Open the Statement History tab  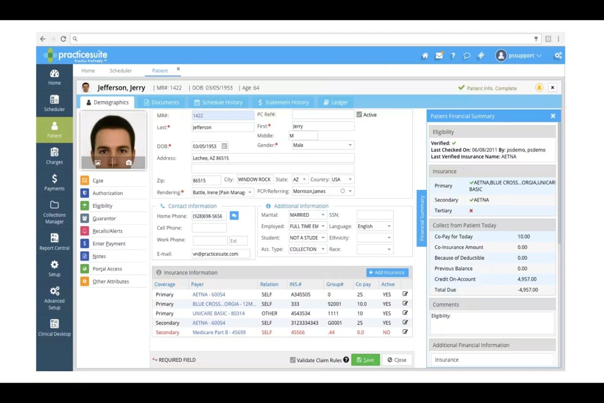(x=283, y=102)
